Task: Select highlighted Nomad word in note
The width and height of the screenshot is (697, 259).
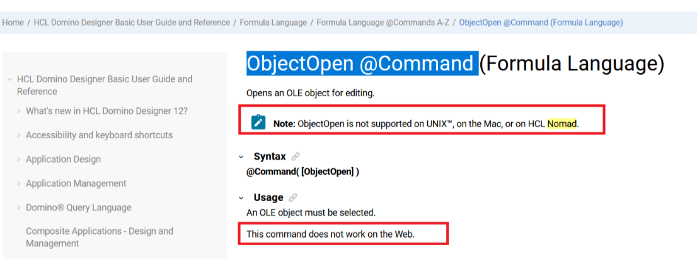Action: click(562, 124)
